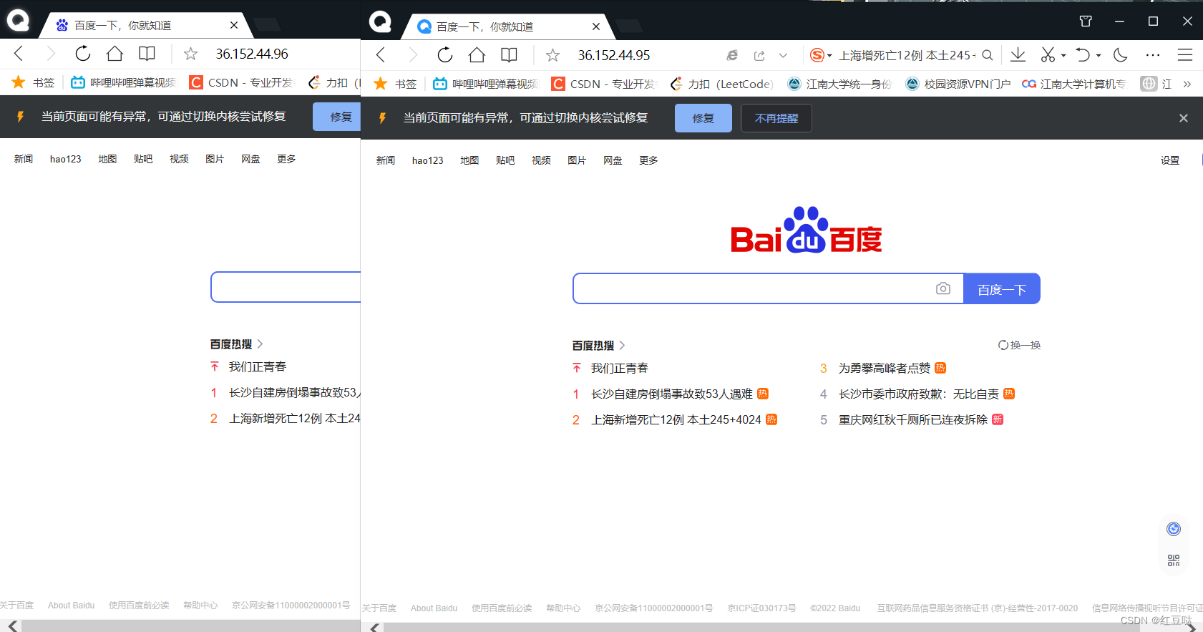Open the downloads icon in right window
1203x632 pixels.
(x=1018, y=55)
